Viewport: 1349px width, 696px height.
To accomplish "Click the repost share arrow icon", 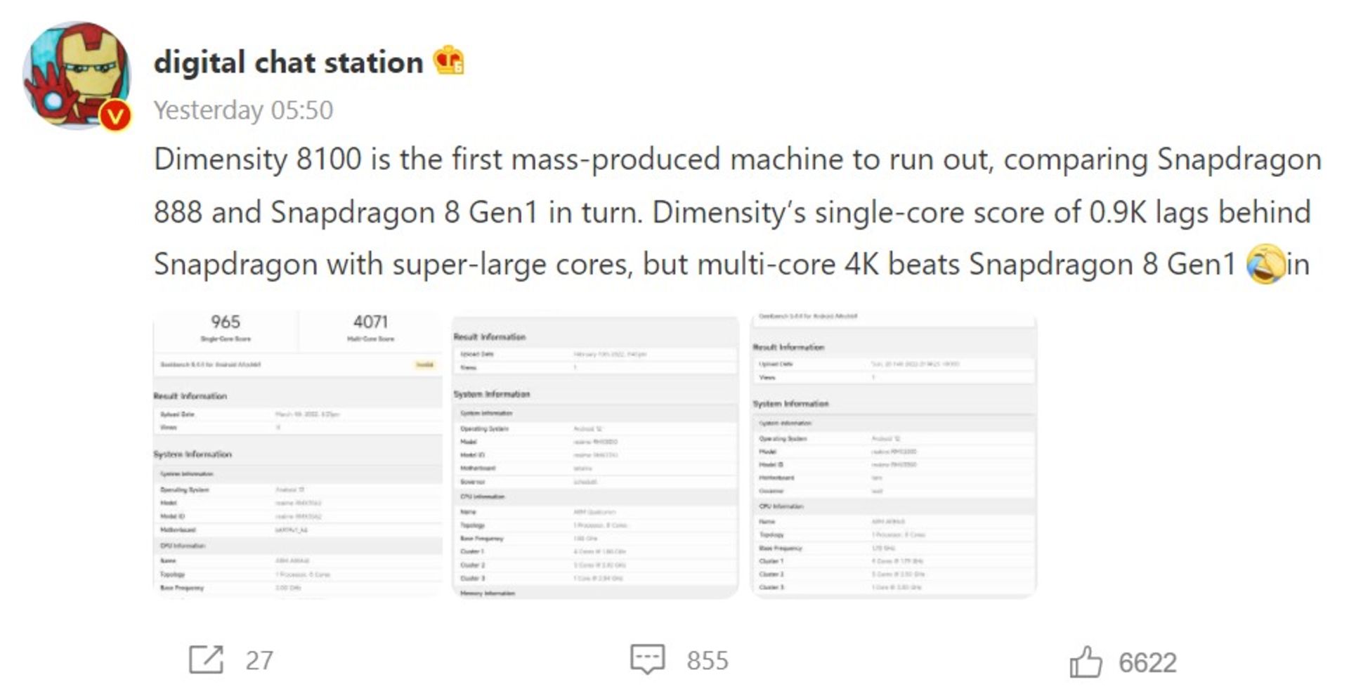I will (x=206, y=659).
